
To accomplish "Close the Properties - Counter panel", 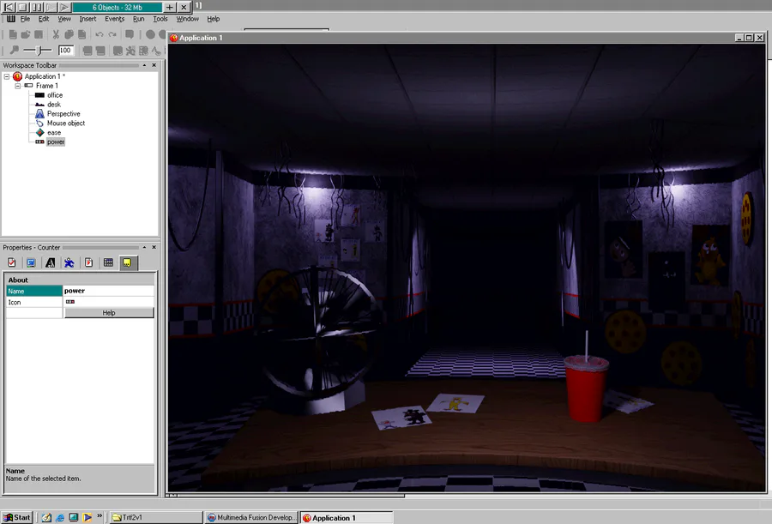I will pos(154,247).
